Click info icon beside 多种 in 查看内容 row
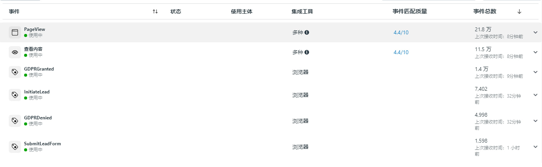 point(307,52)
